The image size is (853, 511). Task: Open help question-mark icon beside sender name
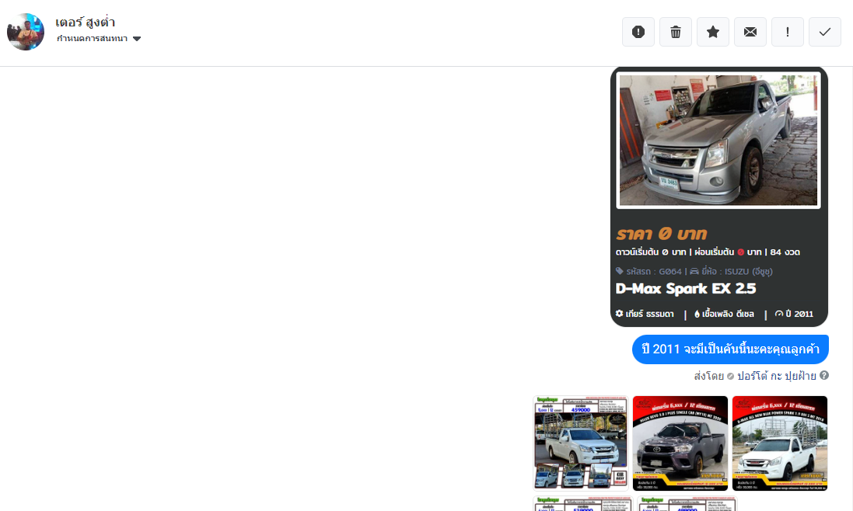pos(824,375)
